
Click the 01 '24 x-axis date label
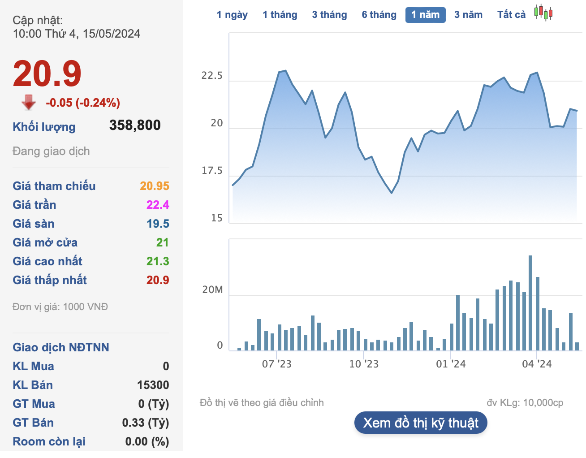click(451, 364)
